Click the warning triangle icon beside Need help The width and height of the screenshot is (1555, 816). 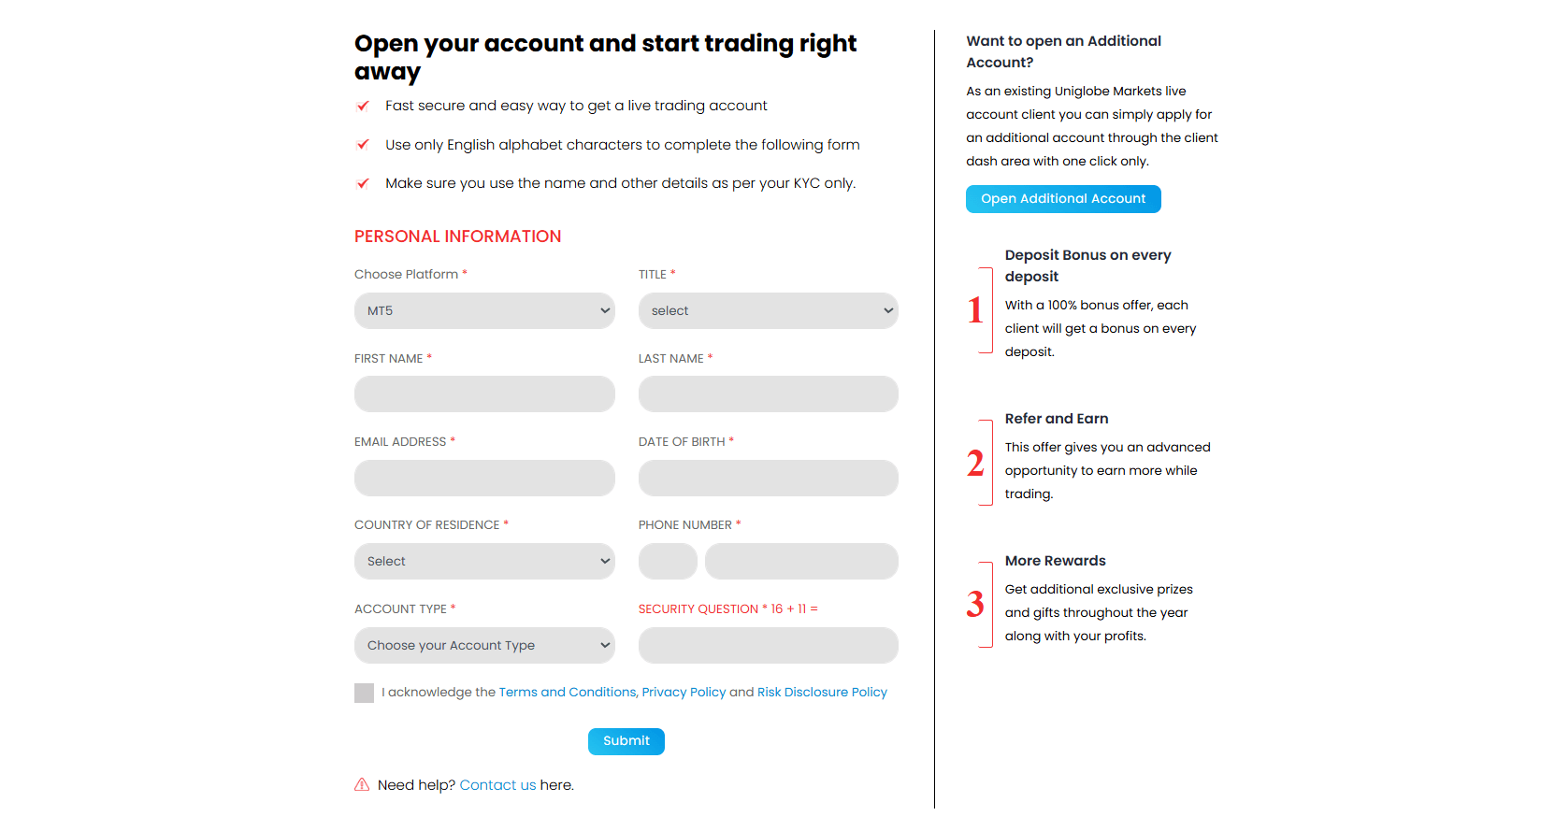(362, 785)
